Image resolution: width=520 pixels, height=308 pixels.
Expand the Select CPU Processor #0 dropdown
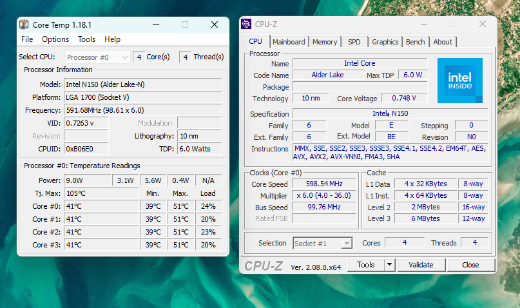coord(97,57)
